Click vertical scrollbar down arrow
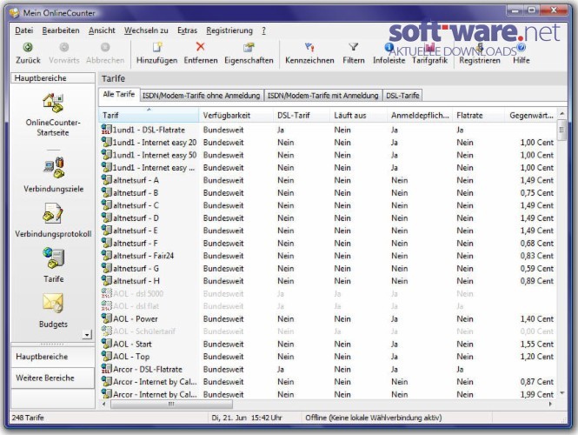The width and height of the screenshot is (578, 435). click(x=561, y=393)
